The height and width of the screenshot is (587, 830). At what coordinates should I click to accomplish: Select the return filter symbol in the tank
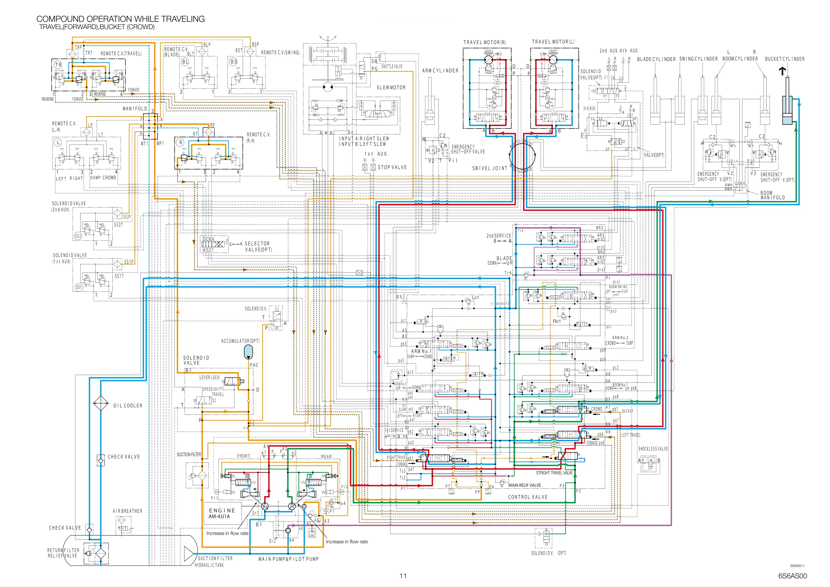click(x=101, y=554)
